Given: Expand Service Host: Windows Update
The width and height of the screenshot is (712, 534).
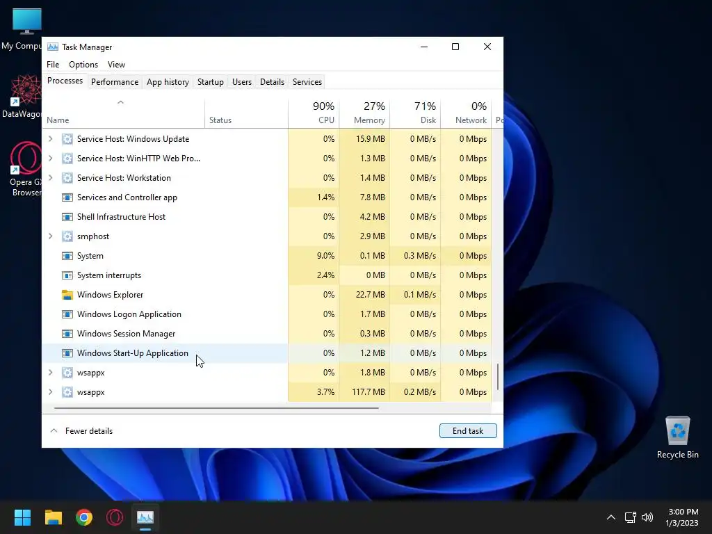Looking at the screenshot, I should coord(50,139).
